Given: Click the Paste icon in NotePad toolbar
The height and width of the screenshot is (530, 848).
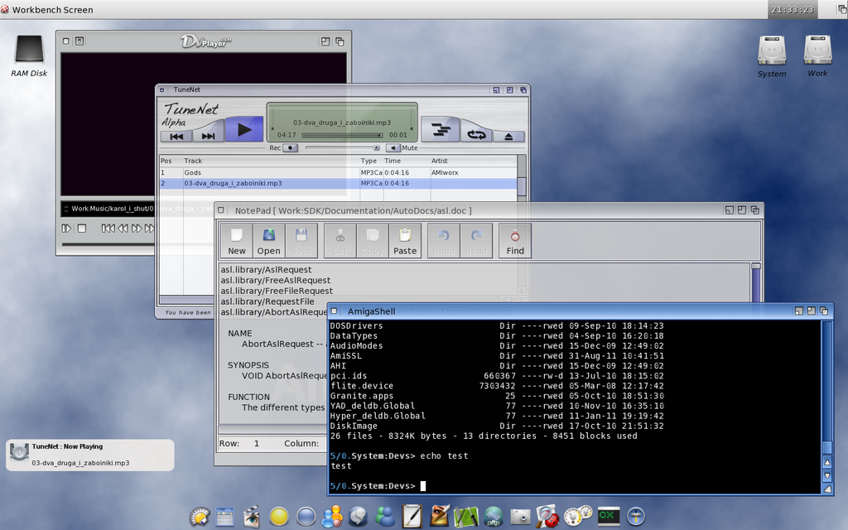Looking at the screenshot, I should pyautogui.click(x=405, y=241).
